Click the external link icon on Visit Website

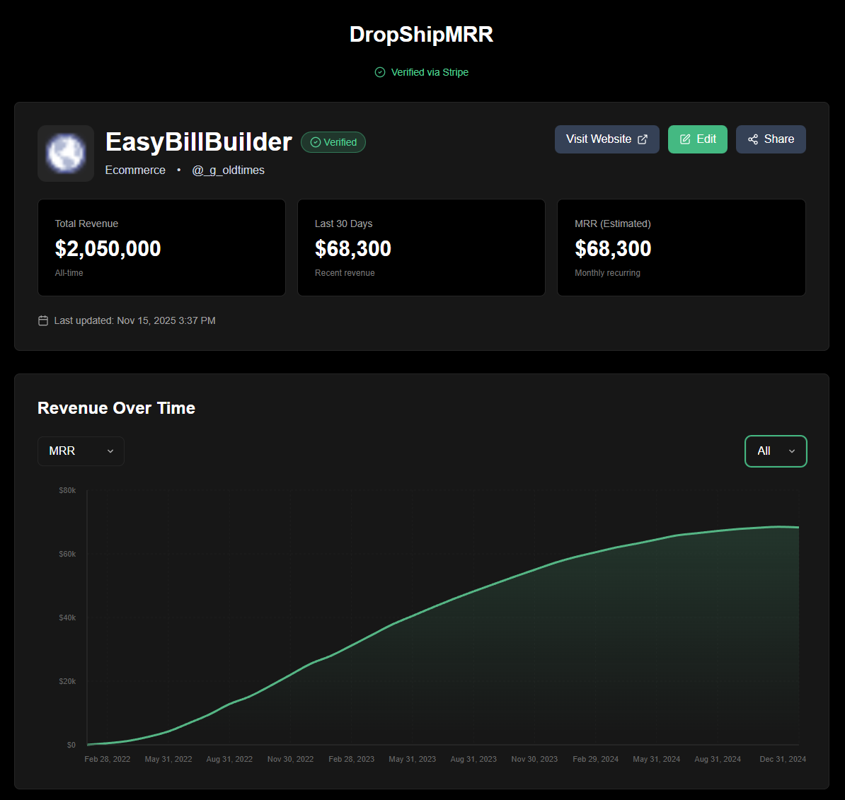(x=643, y=139)
